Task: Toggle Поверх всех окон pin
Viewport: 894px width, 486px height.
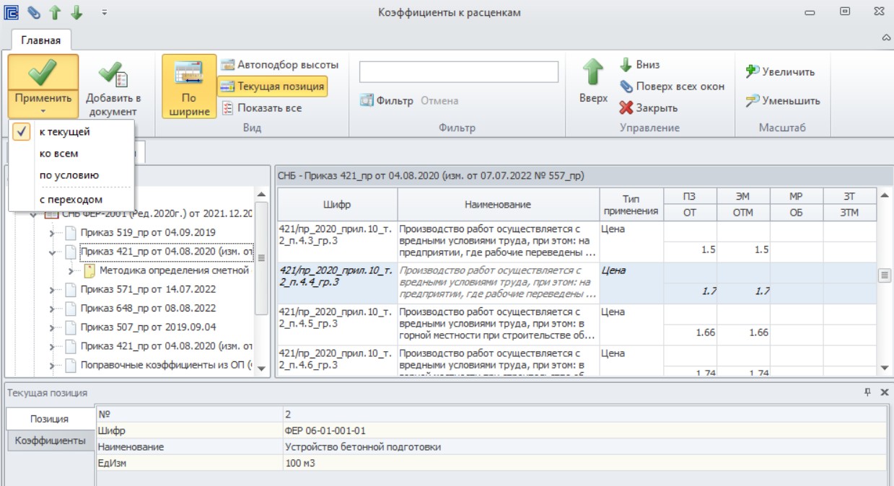Action: 672,87
